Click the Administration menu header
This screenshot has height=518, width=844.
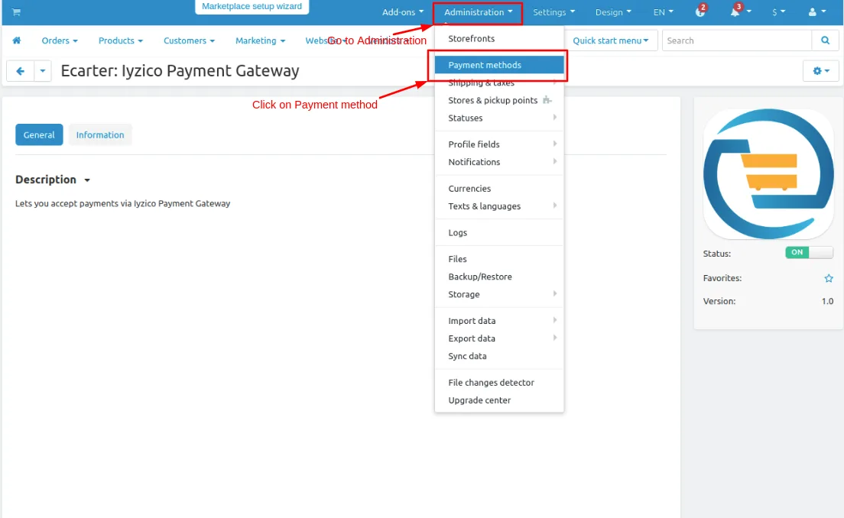point(478,11)
